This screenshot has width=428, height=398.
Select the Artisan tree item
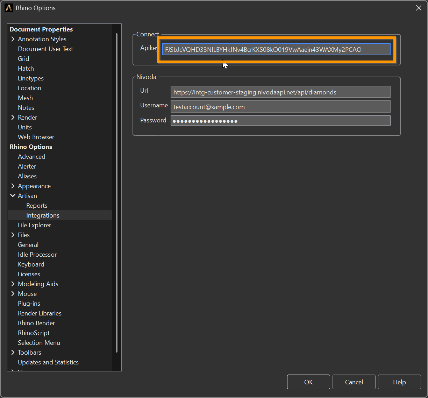[27, 196]
